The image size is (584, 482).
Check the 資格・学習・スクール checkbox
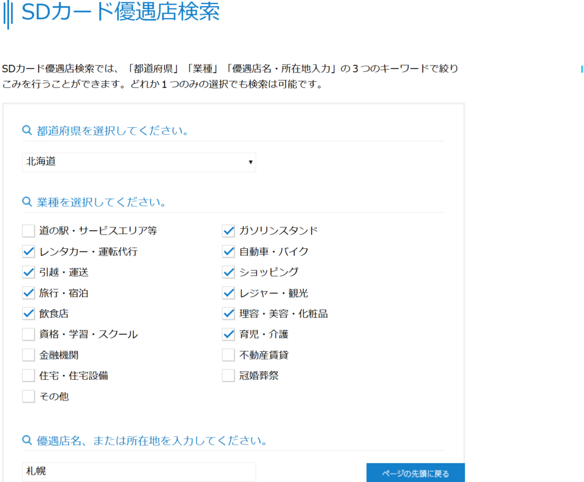pos(29,334)
